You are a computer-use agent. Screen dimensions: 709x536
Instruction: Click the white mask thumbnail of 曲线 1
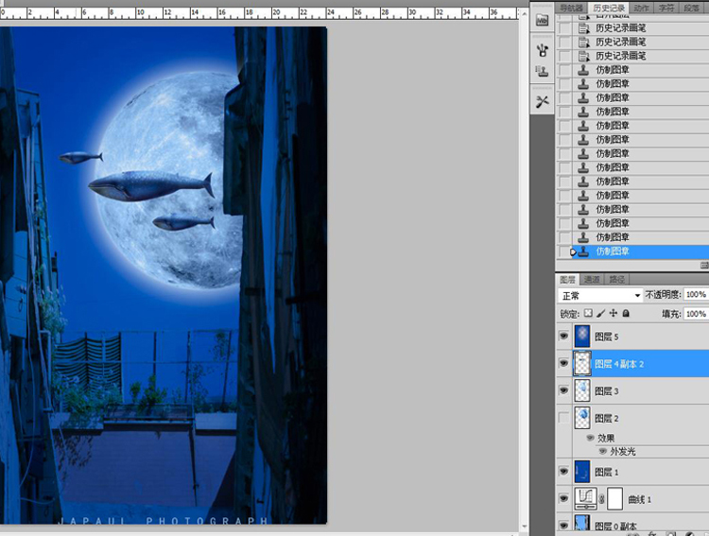pyautogui.click(x=615, y=499)
